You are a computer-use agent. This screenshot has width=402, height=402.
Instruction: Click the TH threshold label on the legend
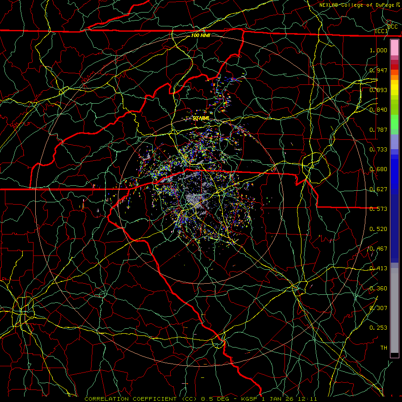point(384,348)
